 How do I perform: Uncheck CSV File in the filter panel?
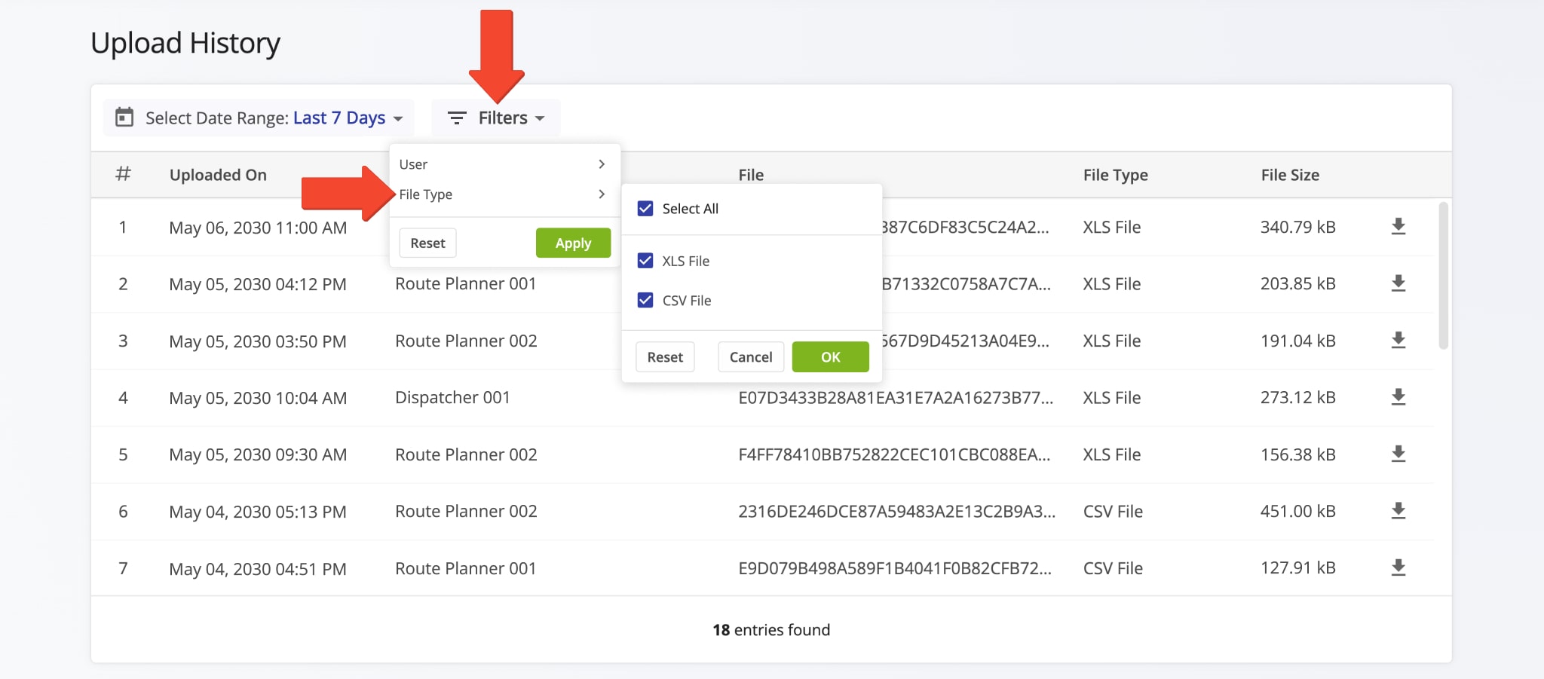645,300
